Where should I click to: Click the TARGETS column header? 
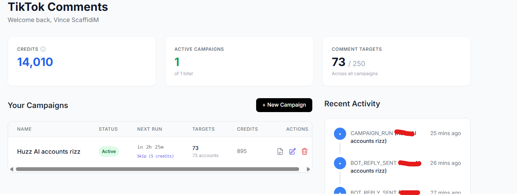(203, 129)
